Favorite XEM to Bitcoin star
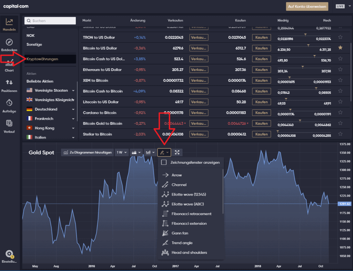The image size is (353, 271). 340,80
